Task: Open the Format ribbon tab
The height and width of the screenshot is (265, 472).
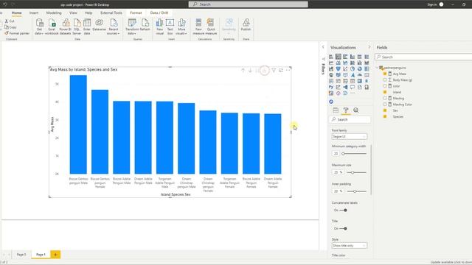Action: 136,13
